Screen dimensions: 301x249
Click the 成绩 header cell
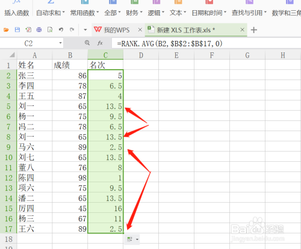click(x=70, y=65)
